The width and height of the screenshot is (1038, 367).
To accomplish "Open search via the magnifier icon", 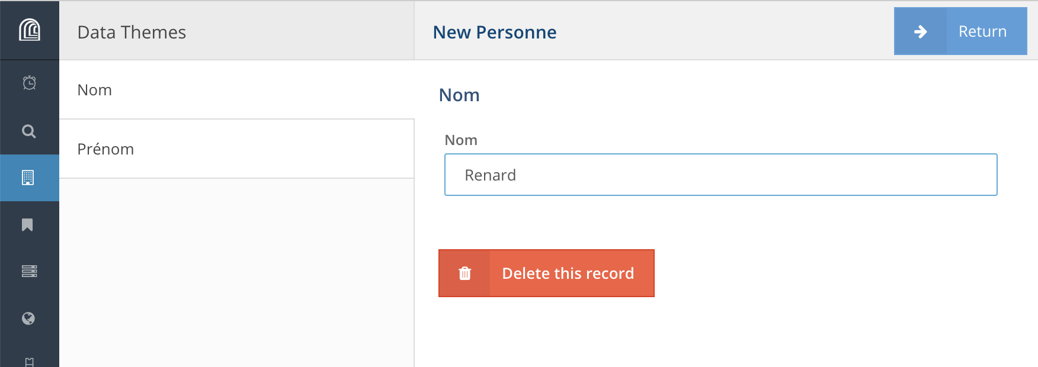I will coord(29,131).
